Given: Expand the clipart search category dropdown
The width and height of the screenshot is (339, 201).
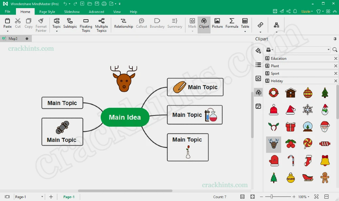Looking at the screenshot, I should point(328,50).
